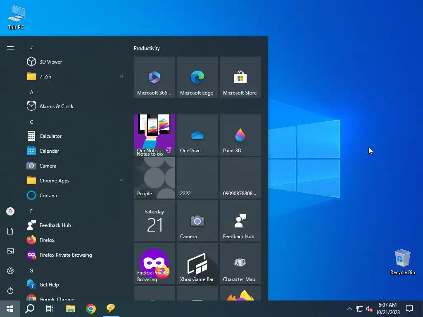Open the Xbox Game Bar tile
This screenshot has width=423, height=317.
click(197, 264)
